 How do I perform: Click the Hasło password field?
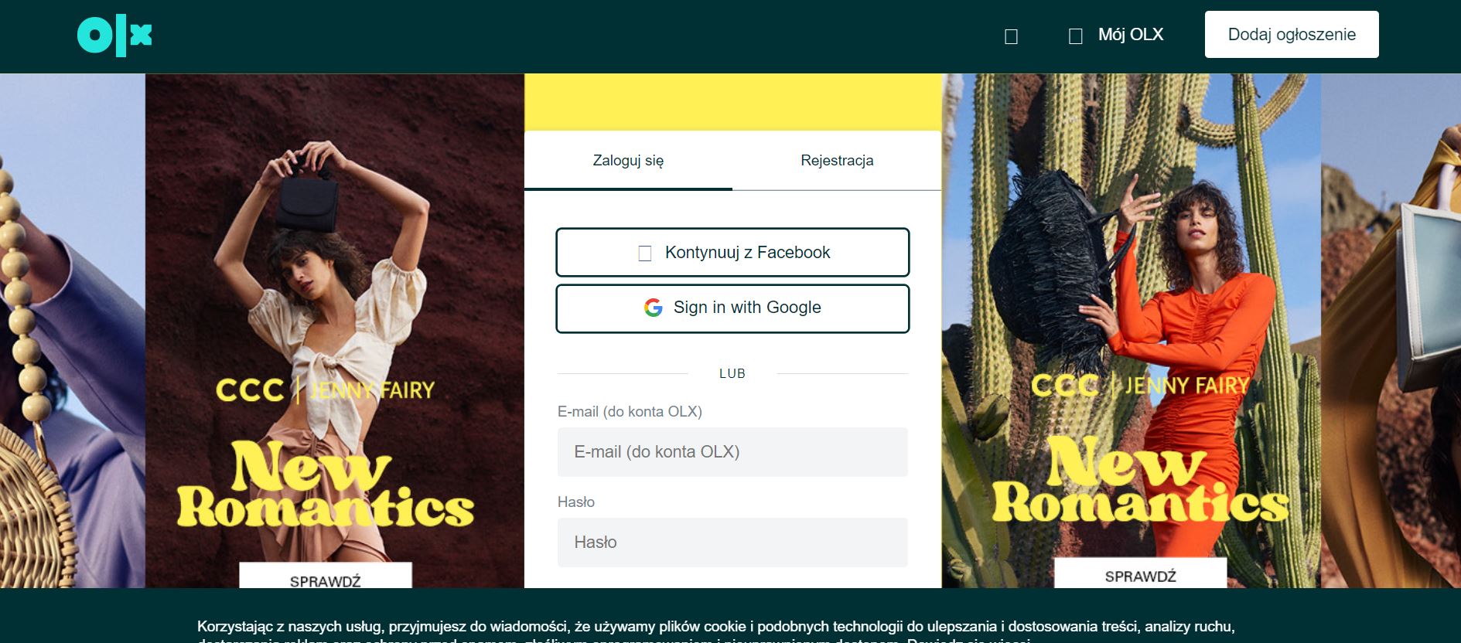click(x=732, y=543)
